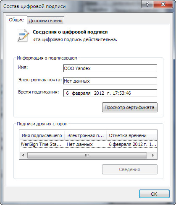
Task: Click the signed document icon
Action: (x=23, y=36)
